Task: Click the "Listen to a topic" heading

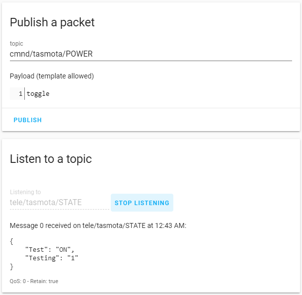Action: tap(51, 159)
